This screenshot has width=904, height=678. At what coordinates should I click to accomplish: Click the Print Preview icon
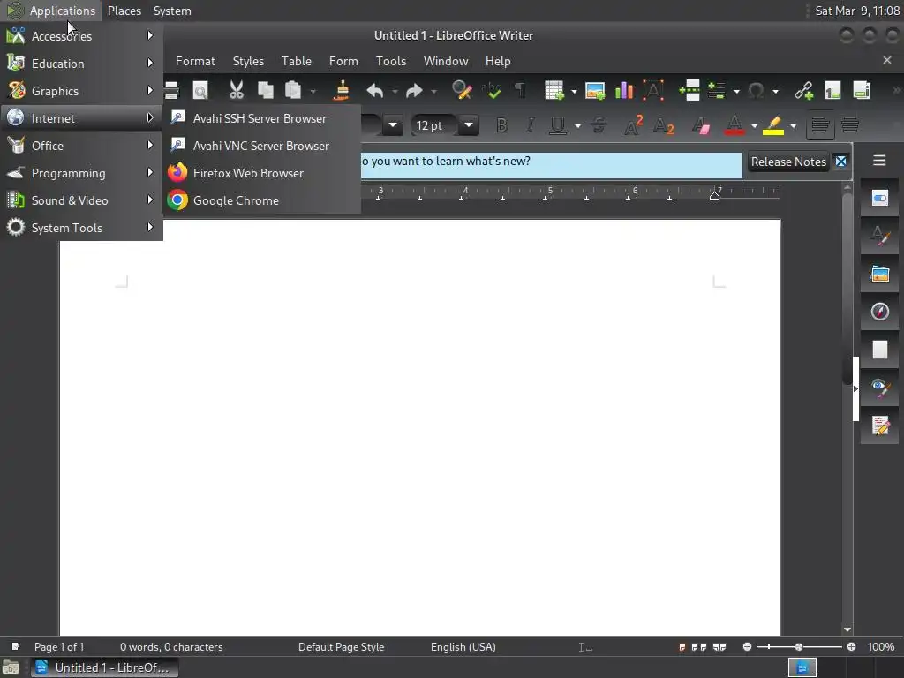point(200,91)
